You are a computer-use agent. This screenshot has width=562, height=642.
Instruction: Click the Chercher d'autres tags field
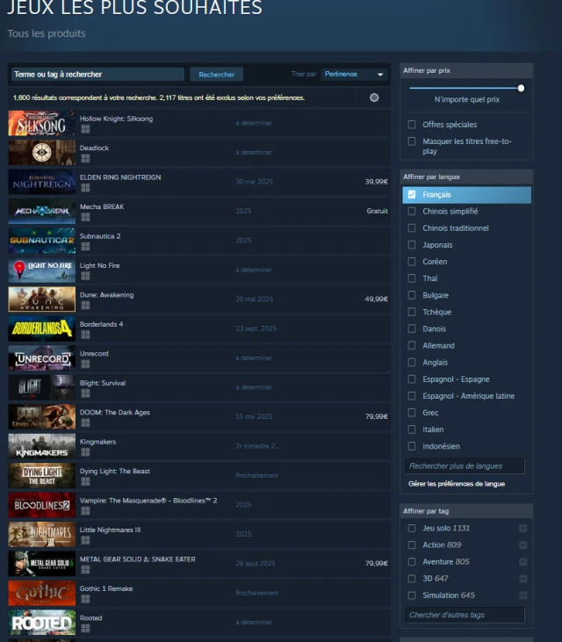465,615
